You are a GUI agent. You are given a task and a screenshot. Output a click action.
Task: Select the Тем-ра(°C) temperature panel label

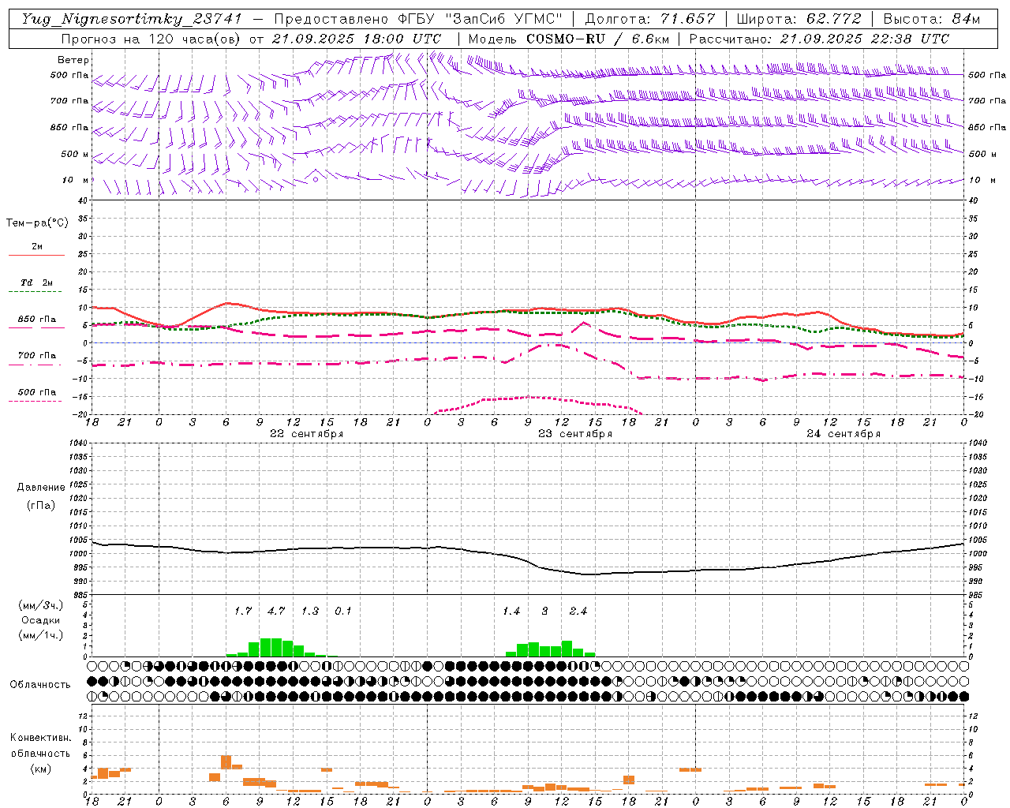click(37, 223)
